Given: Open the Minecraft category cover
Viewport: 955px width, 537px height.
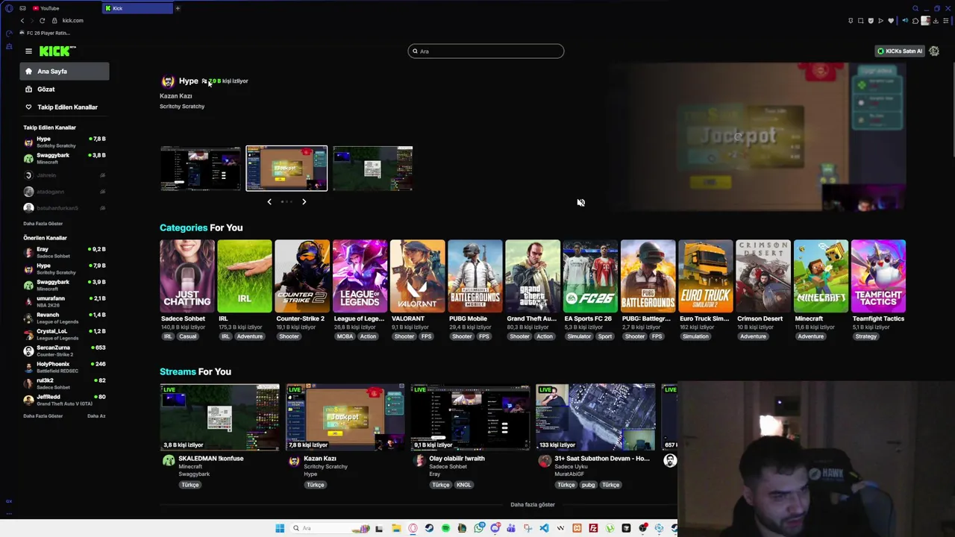Looking at the screenshot, I should coord(821,275).
